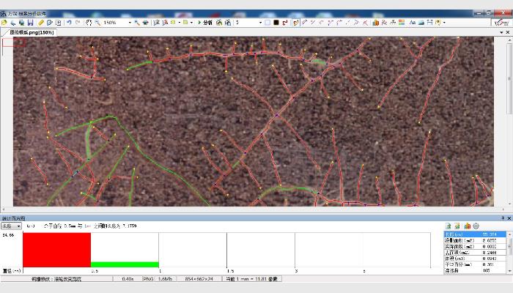This screenshot has width=513, height=293.
Task: Click the black color swatch
Action: 276,23
